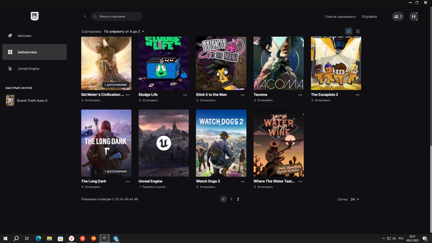
Task: Install Stick it to the Man
Action: click(206, 100)
